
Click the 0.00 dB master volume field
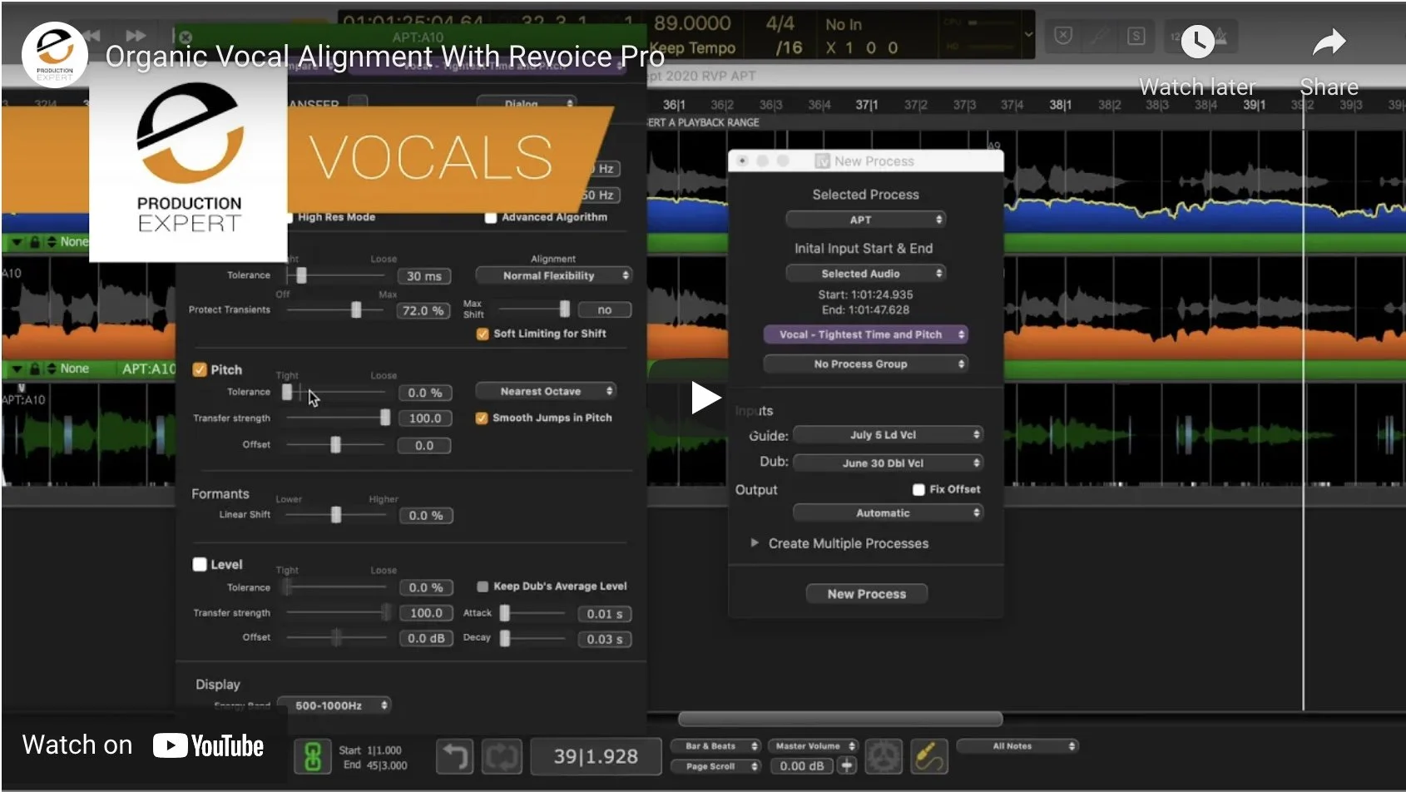click(802, 766)
